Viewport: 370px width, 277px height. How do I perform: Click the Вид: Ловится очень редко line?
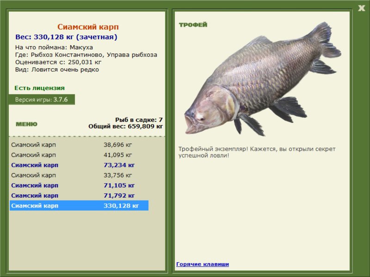57,70
